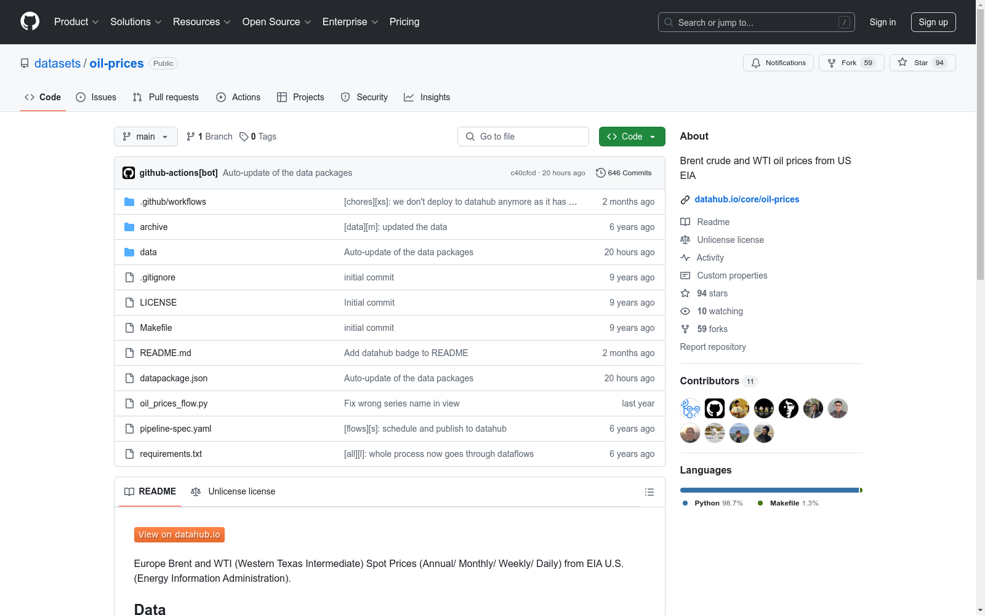The image size is (985, 615).
Task: Select the Unlicense scale icon in About
Action: 685,240
